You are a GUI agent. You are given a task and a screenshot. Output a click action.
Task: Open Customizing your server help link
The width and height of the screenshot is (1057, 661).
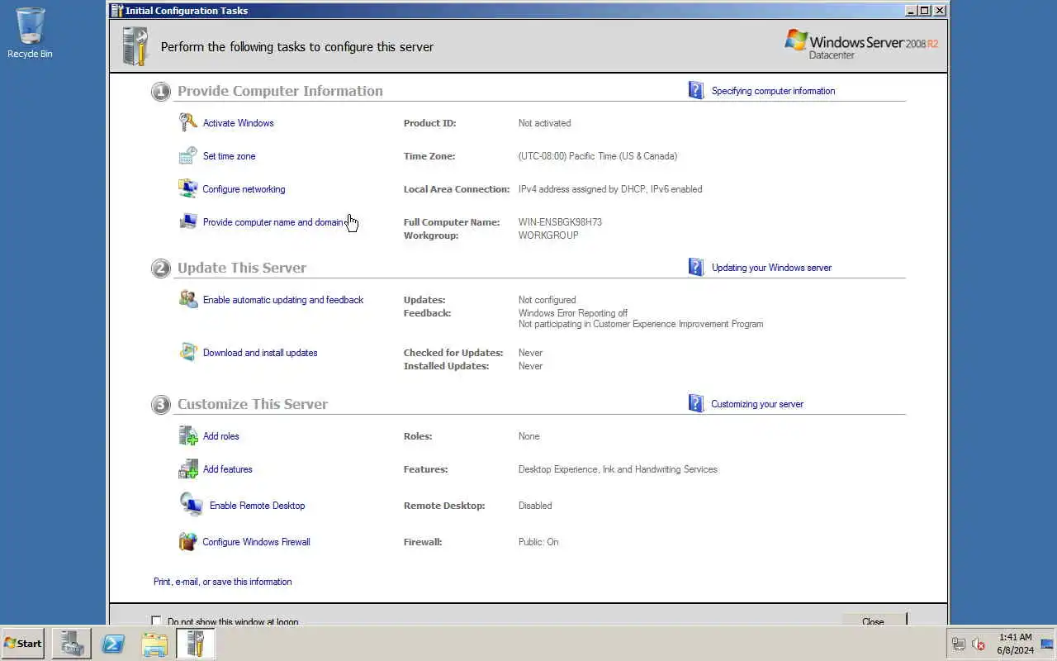757,404
